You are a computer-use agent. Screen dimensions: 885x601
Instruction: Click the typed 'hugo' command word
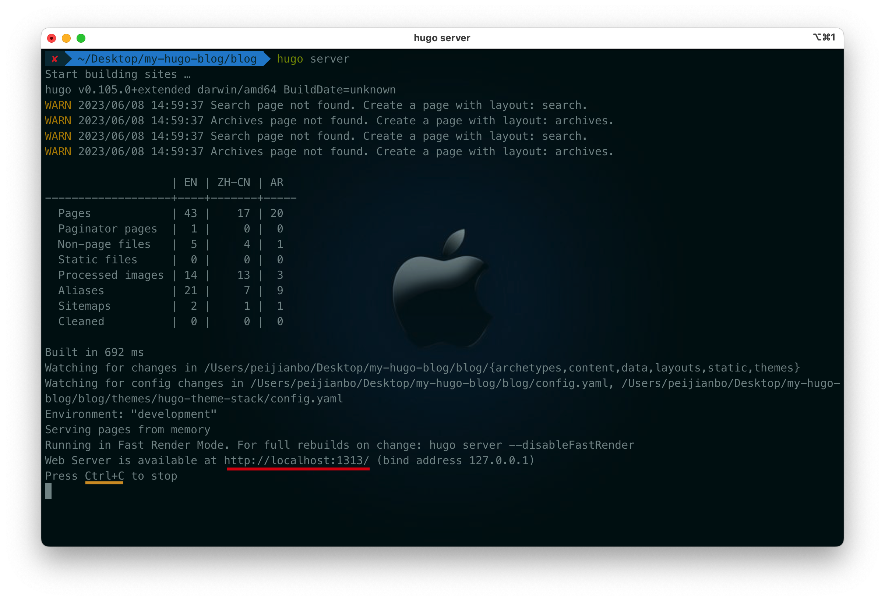[290, 59]
